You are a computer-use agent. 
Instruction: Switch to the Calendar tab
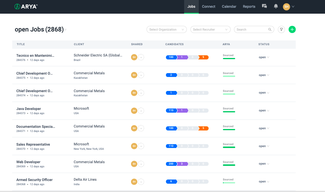[229, 7]
